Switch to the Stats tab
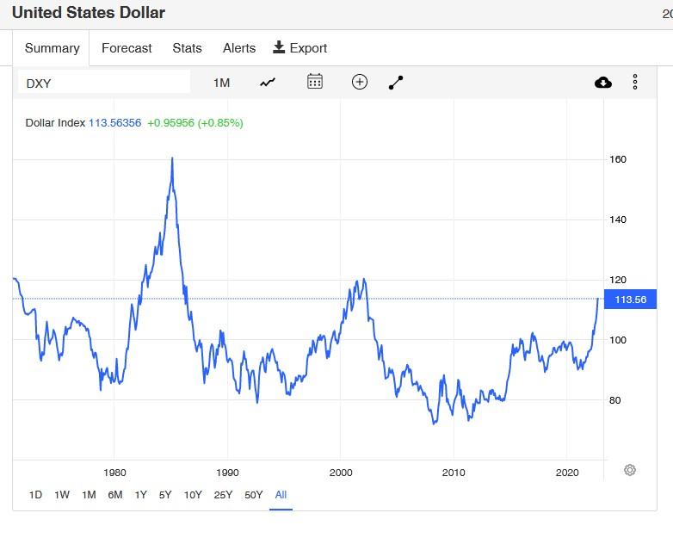The height and width of the screenshot is (544, 673). [x=187, y=48]
